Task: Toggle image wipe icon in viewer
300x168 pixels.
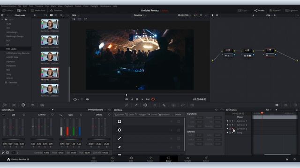Action: [x=74, y=19]
